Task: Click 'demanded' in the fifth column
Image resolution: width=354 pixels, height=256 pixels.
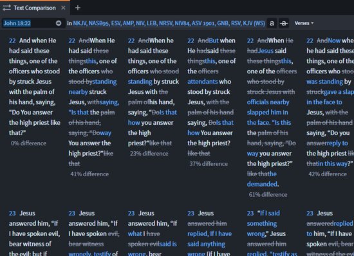Action: point(262,184)
